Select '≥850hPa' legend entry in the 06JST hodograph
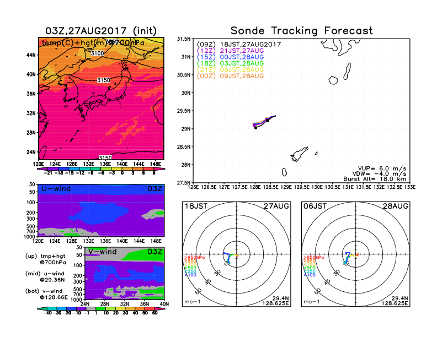The height and width of the screenshot is (337, 437). [314, 258]
